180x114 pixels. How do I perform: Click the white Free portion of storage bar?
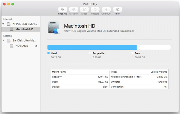[155, 47]
